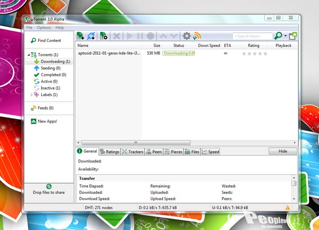
Task: Click 530 MB size cell
Action: [154, 53]
